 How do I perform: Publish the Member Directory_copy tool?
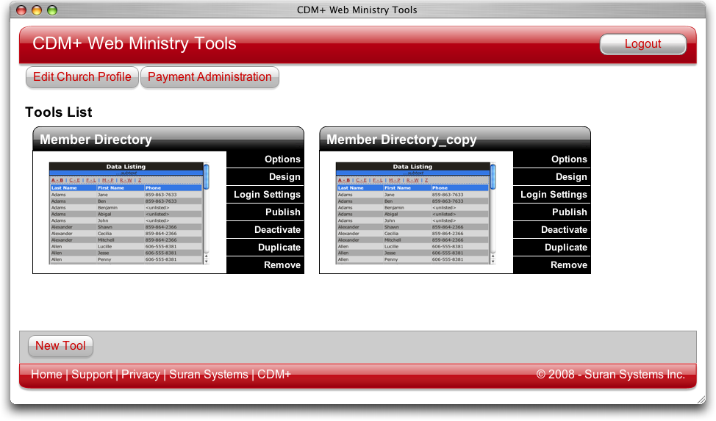click(569, 212)
